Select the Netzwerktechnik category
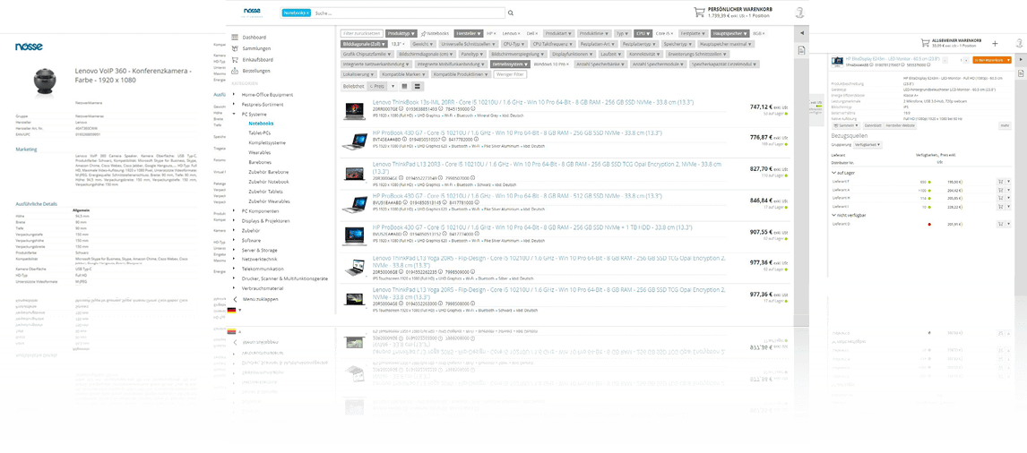Screen dimensions: 1027x453 [260, 260]
